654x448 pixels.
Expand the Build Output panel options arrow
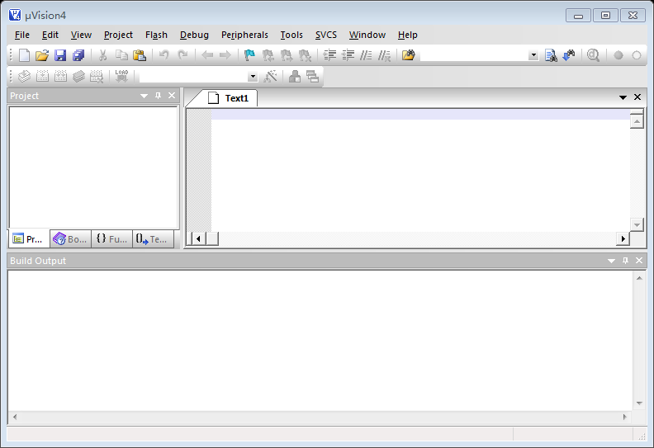click(611, 261)
